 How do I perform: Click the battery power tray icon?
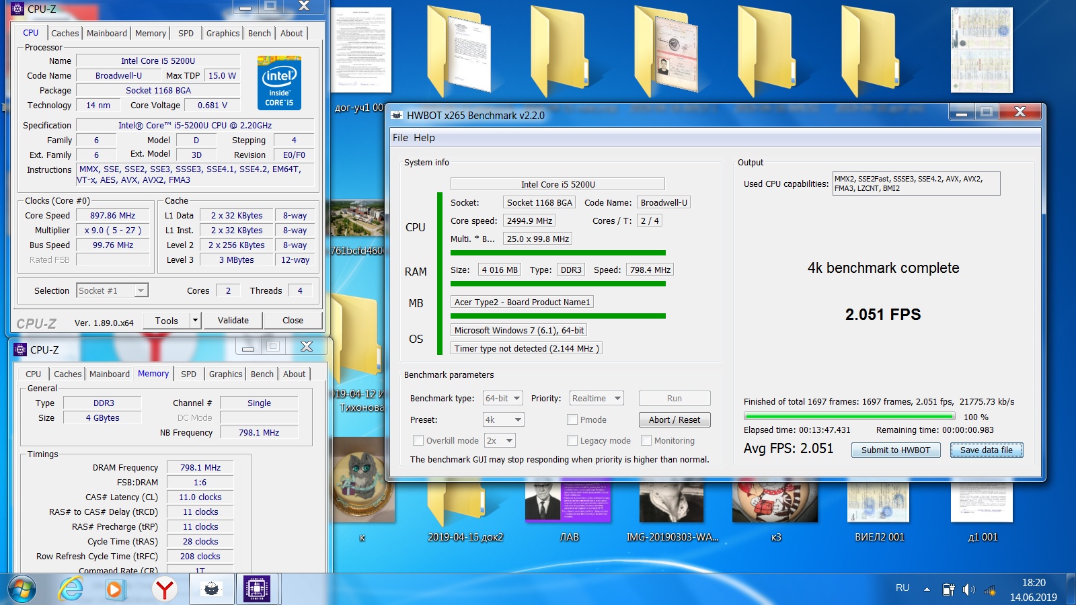(x=948, y=590)
